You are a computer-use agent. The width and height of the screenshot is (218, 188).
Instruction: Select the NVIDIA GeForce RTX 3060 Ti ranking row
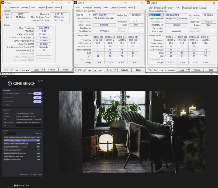22,140
